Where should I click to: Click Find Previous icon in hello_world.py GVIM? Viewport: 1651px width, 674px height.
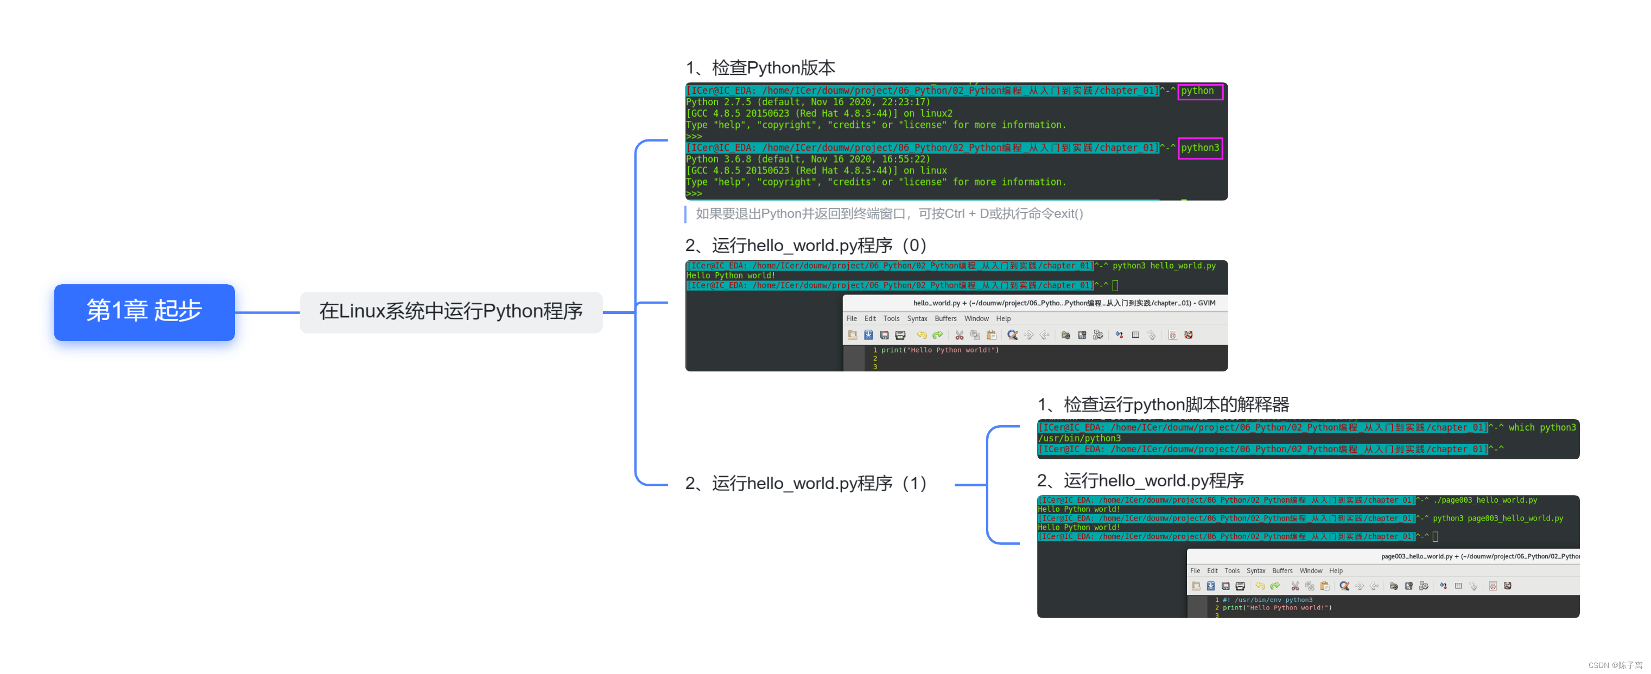pos(1045,335)
